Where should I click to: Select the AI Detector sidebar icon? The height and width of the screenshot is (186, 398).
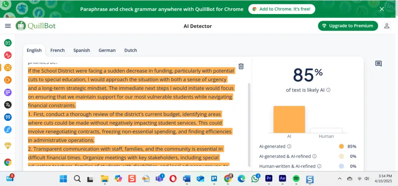click(8, 67)
